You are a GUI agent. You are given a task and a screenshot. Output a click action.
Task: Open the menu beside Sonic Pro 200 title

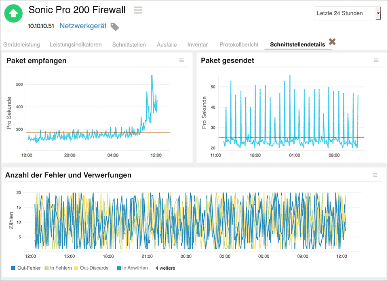coord(138,10)
